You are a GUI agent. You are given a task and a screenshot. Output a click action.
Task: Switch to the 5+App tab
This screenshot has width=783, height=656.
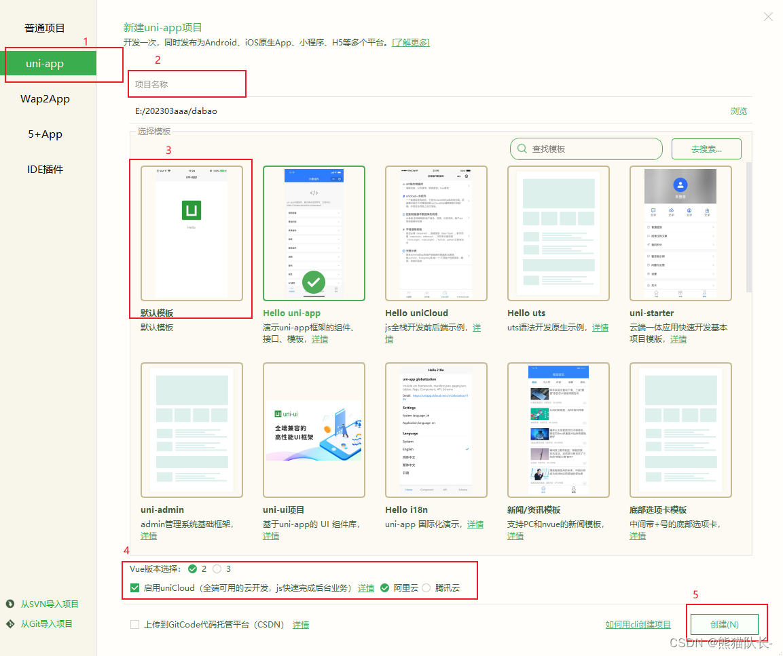(x=45, y=134)
